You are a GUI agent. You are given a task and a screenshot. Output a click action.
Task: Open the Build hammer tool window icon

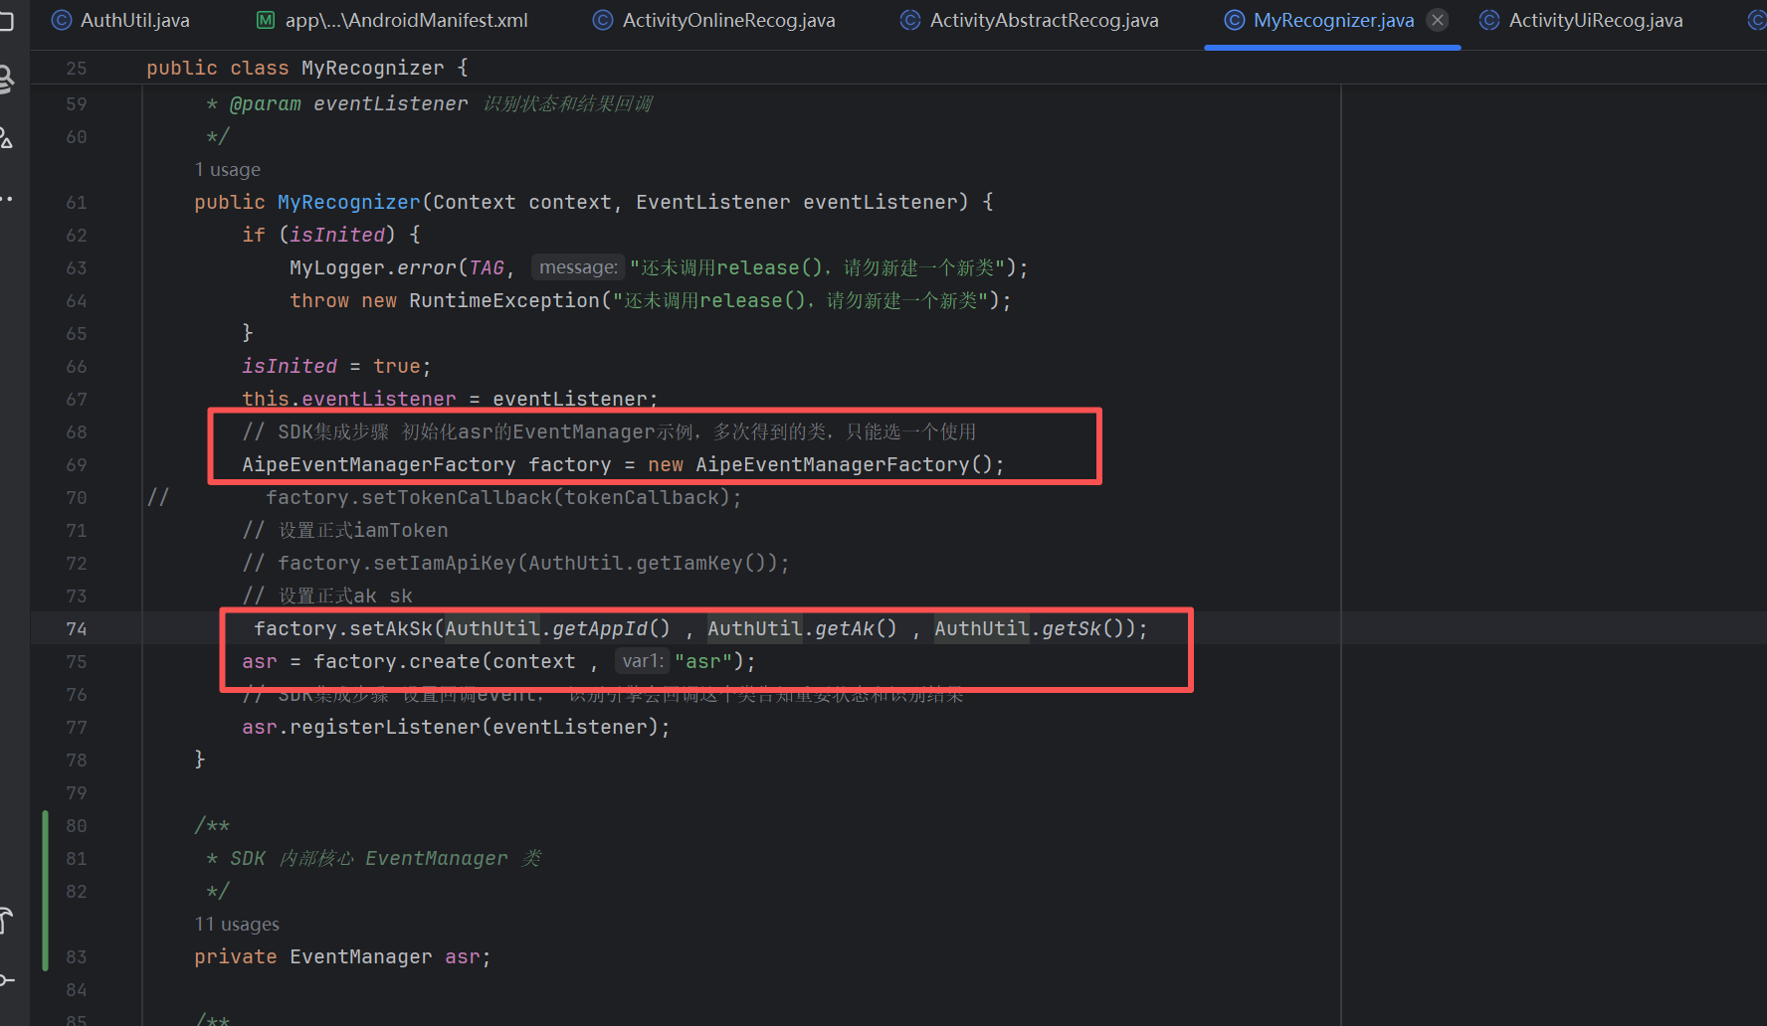[6, 921]
